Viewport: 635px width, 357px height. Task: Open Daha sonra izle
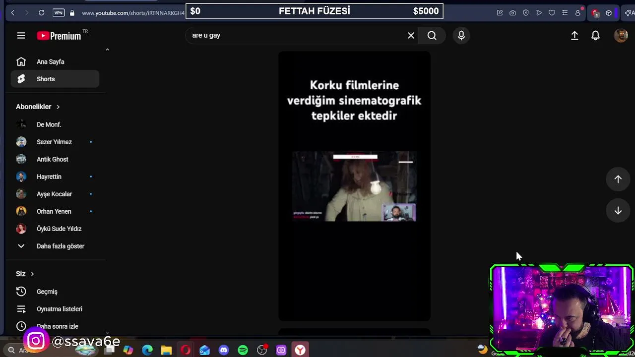pyautogui.click(x=55, y=326)
